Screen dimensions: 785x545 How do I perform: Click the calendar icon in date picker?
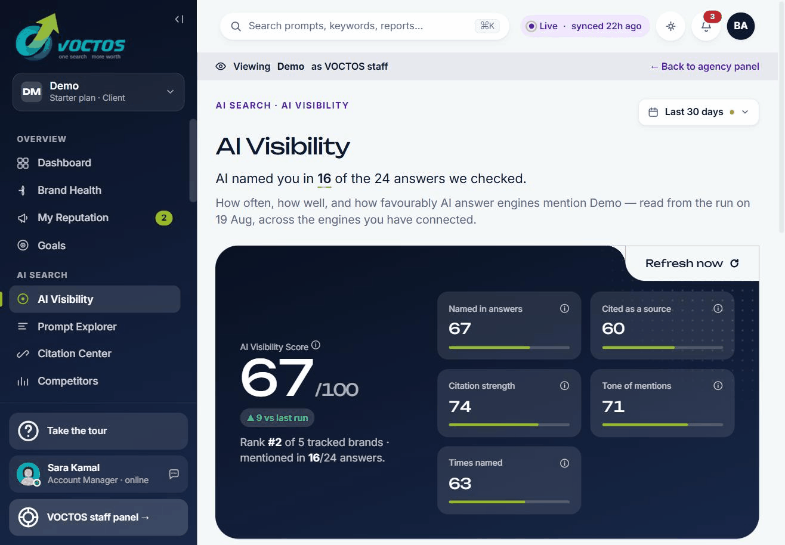[x=653, y=112]
